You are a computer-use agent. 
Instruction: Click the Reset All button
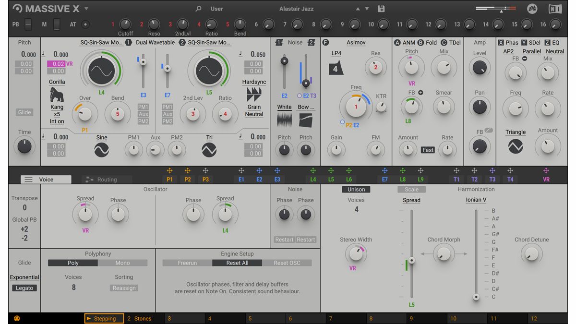[237, 263]
